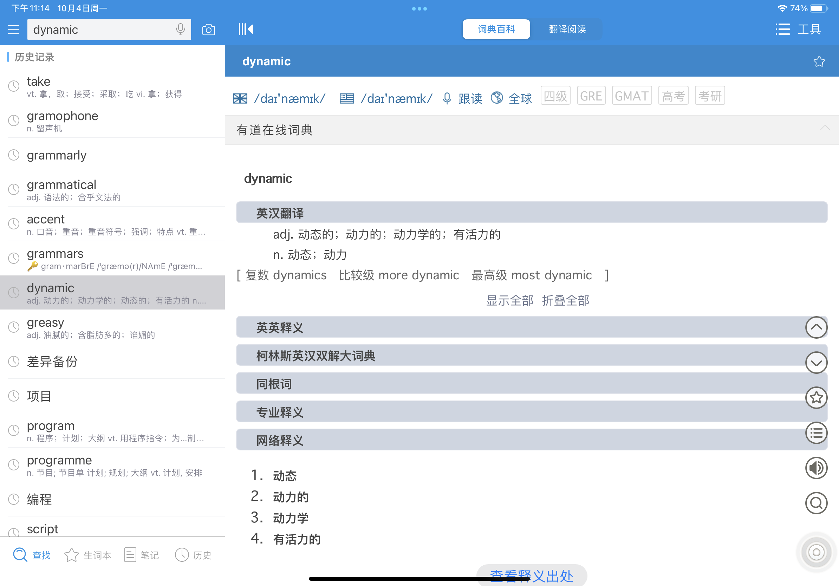Click 折叠全部 to fold all

(x=565, y=300)
